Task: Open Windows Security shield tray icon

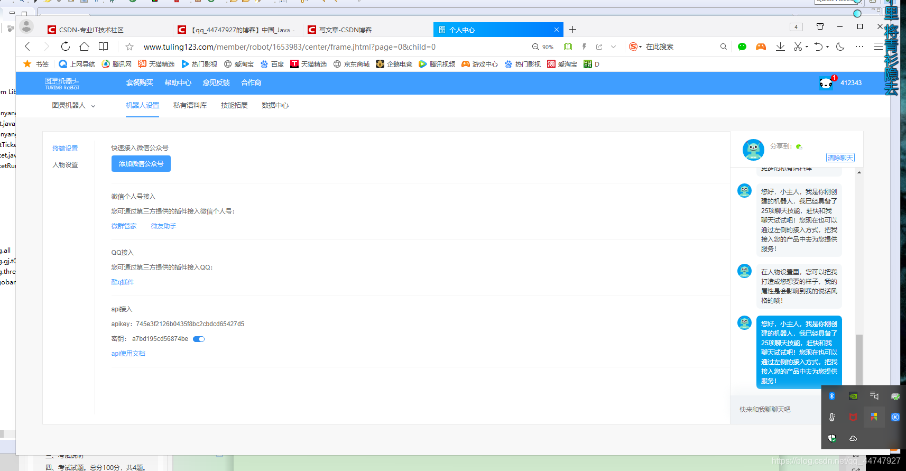Action: [x=831, y=438]
